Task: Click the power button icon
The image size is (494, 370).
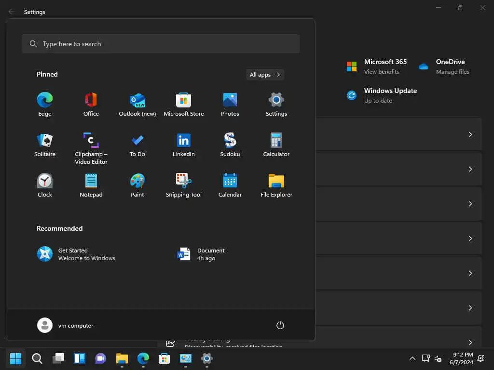Action: coord(280,325)
